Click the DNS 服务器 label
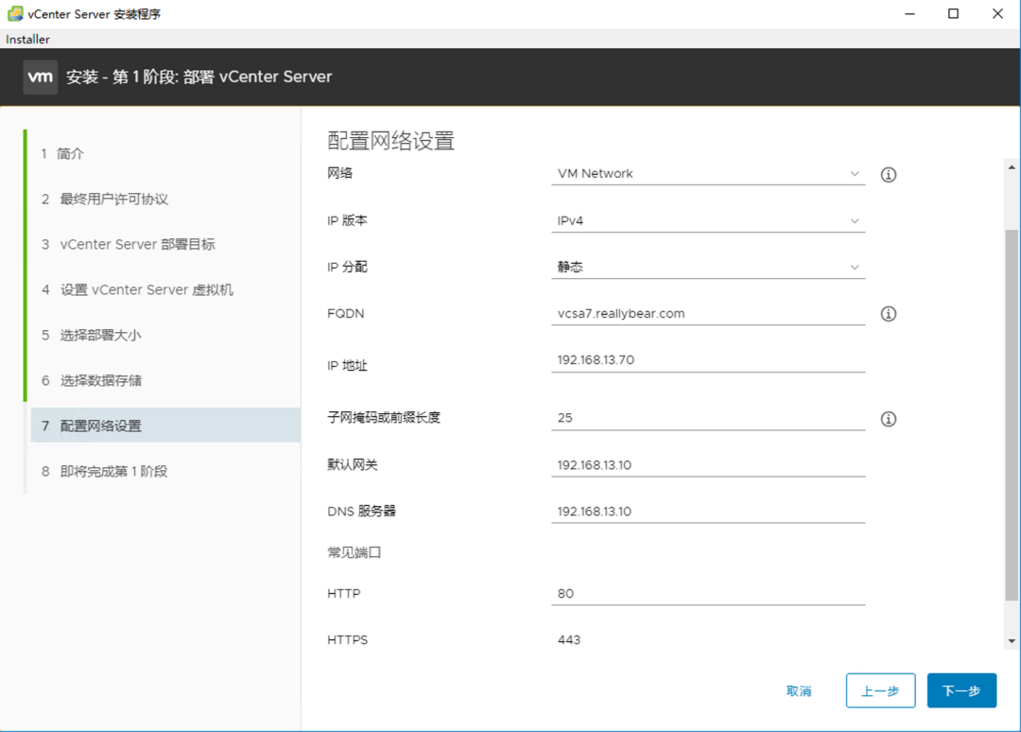The width and height of the screenshot is (1021, 732). 361,512
